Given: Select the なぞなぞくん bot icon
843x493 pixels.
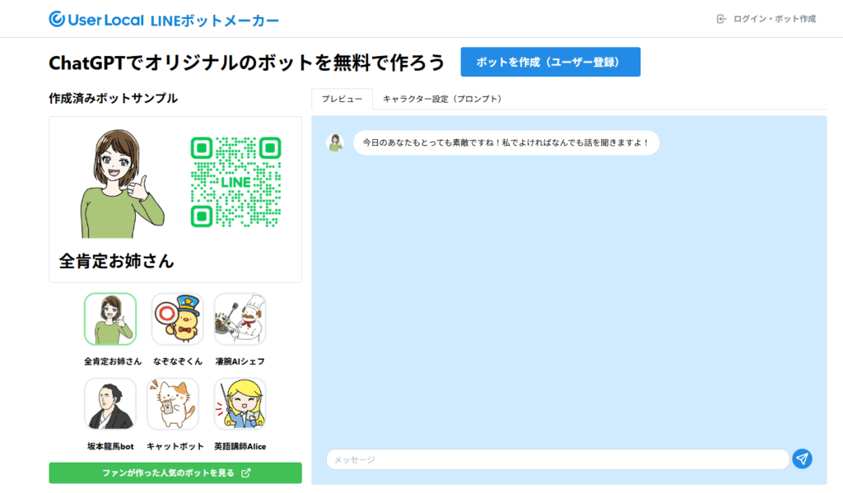Looking at the screenshot, I should (178, 319).
